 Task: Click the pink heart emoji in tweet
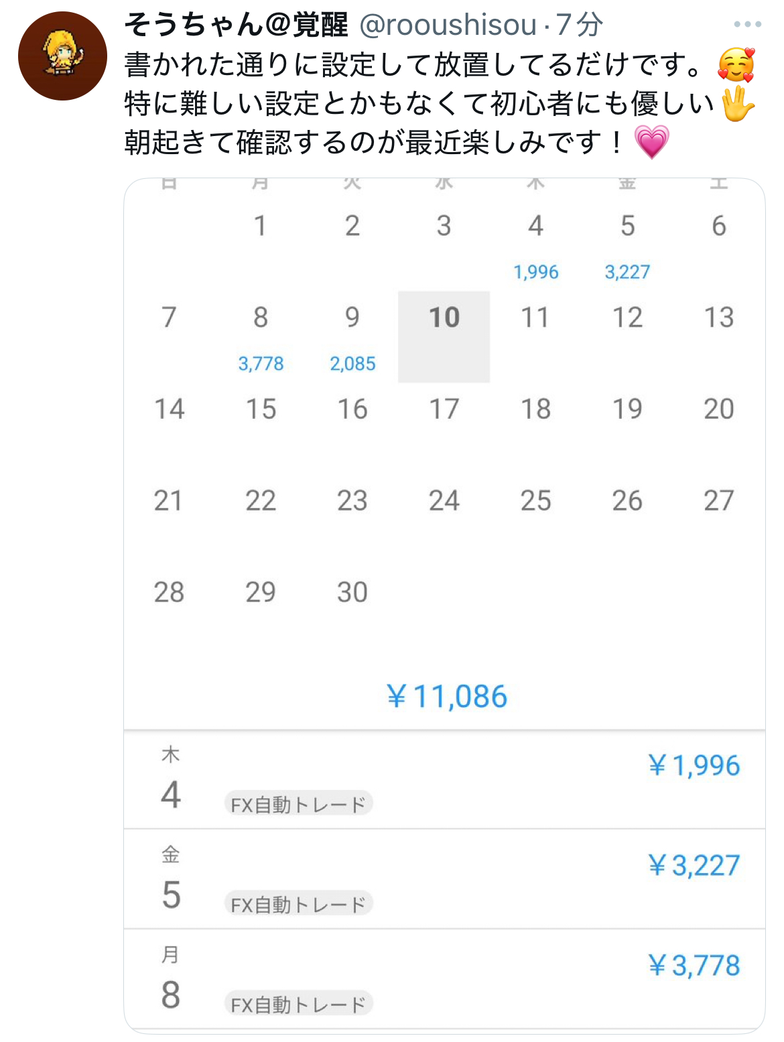click(x=651, y=142)
